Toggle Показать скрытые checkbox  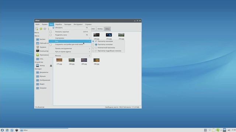click(x=51, y=32)
